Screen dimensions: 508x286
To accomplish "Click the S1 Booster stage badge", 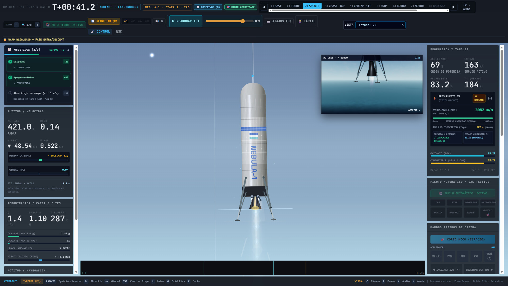I will click(x=479, y=98).
